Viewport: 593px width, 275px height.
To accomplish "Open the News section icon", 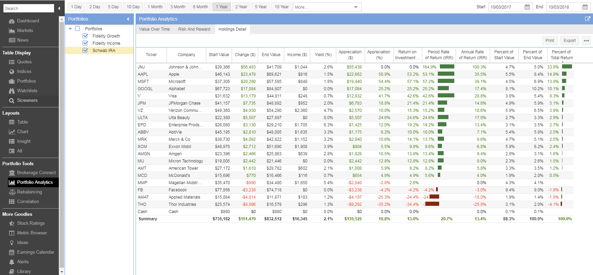I will (x=12, y=40).
